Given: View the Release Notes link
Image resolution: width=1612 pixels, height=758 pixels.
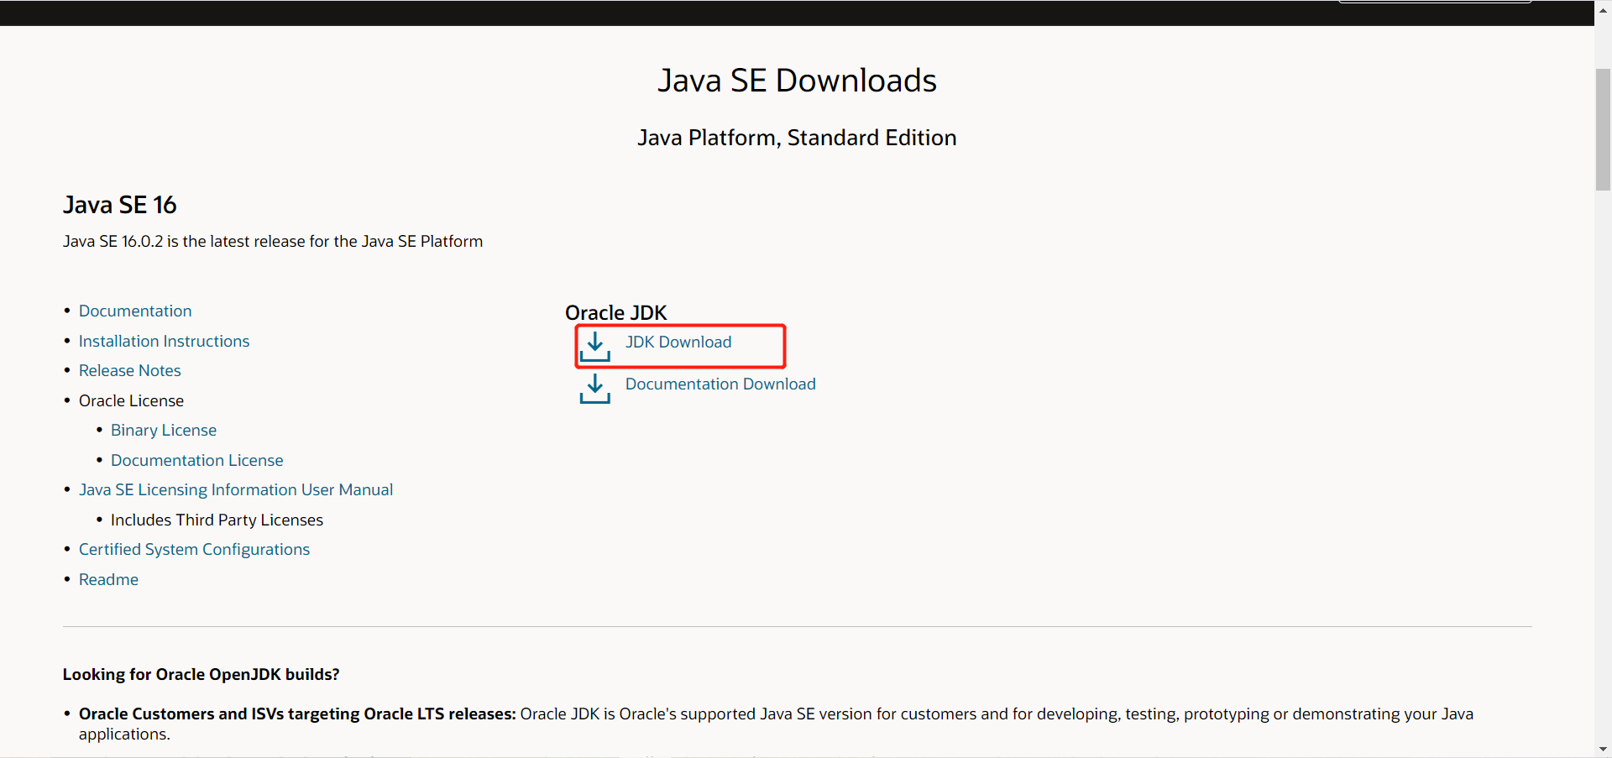Looking at the screenshot, I should click(x=129, y=371).
